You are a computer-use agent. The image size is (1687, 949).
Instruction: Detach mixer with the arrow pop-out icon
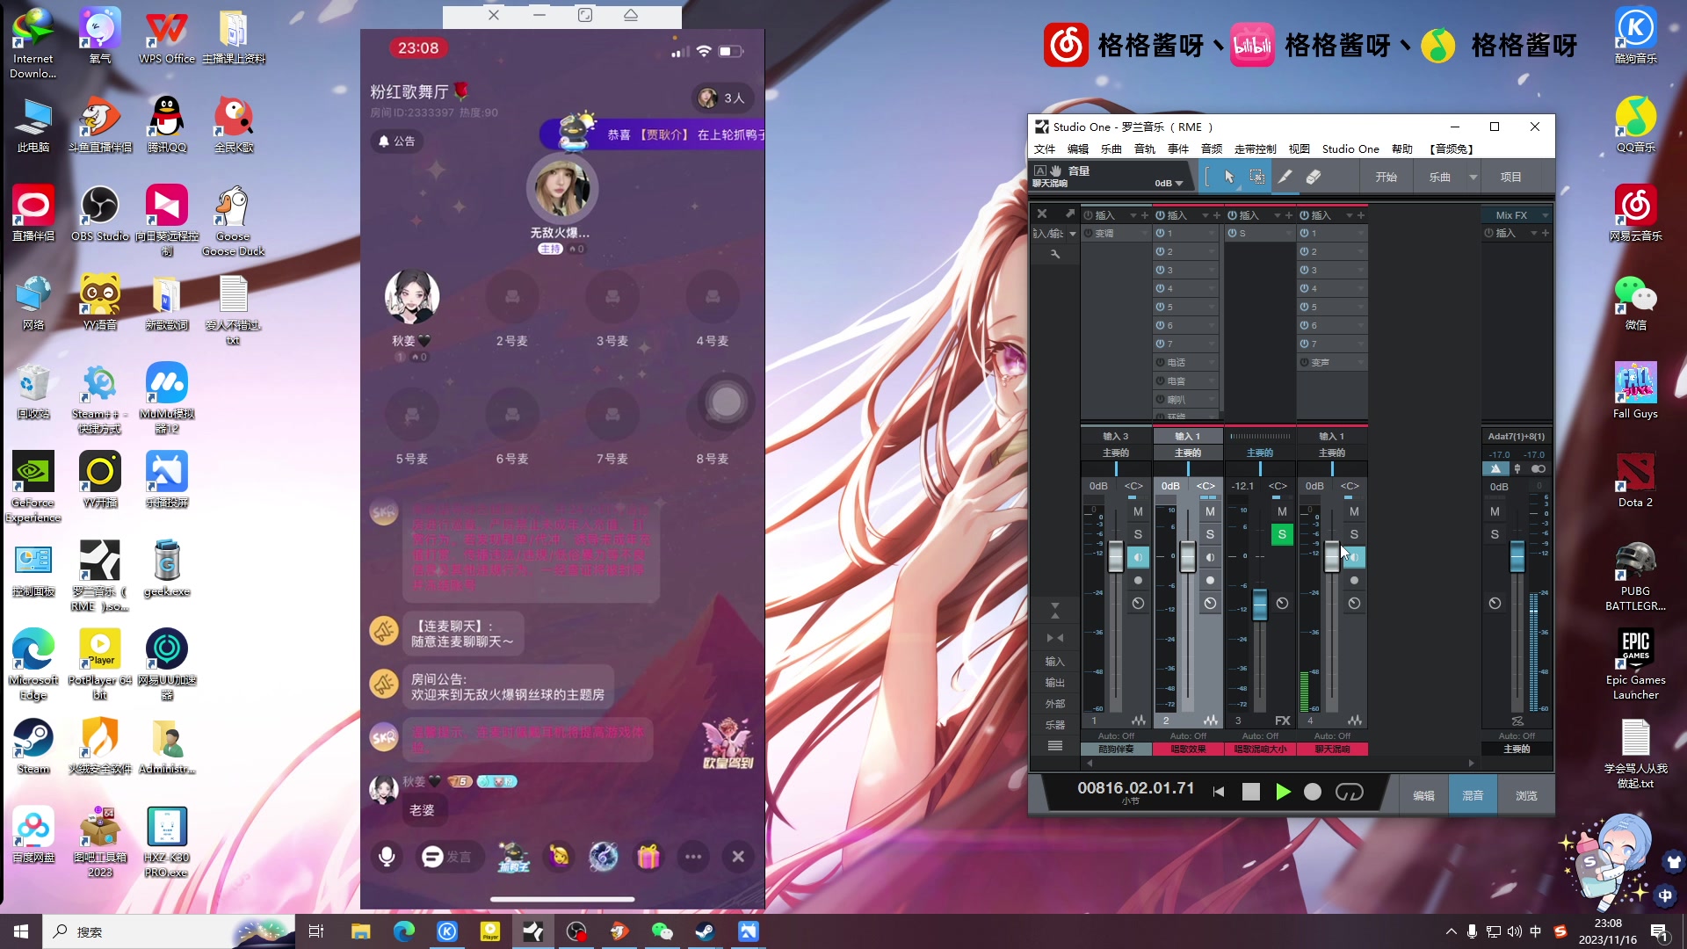pyautogui.click(x=1069, y=214)
